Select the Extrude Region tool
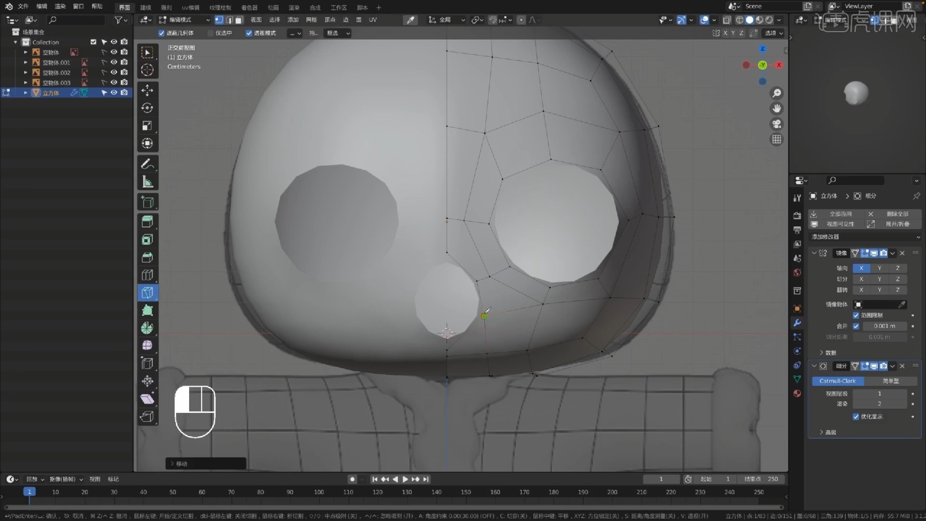Image resolution: width=926 pixels, height=521 pixels. click(148, 222)
